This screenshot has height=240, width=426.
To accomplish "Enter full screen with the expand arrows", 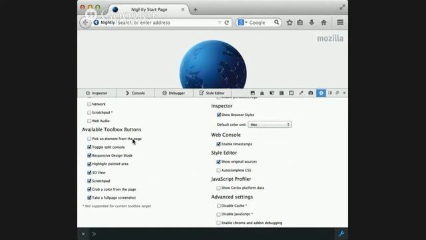I will pos(342,7).
